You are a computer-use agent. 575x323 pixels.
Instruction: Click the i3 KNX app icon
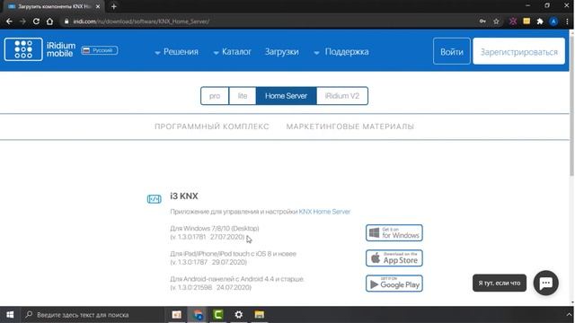coord(154,199)
